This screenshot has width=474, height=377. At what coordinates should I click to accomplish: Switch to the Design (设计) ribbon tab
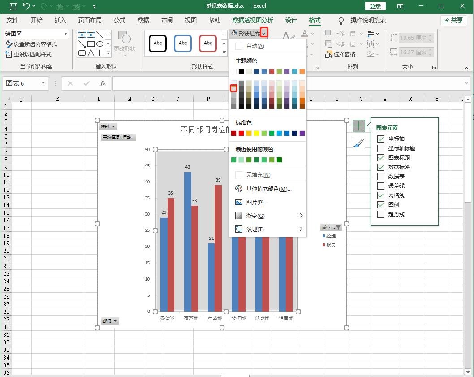291,20
